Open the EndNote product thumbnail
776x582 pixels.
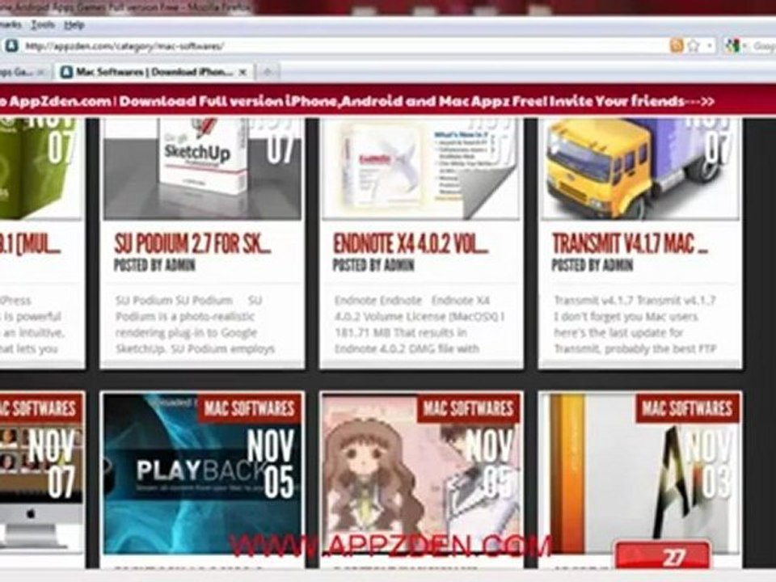click(x=421, y=168)
